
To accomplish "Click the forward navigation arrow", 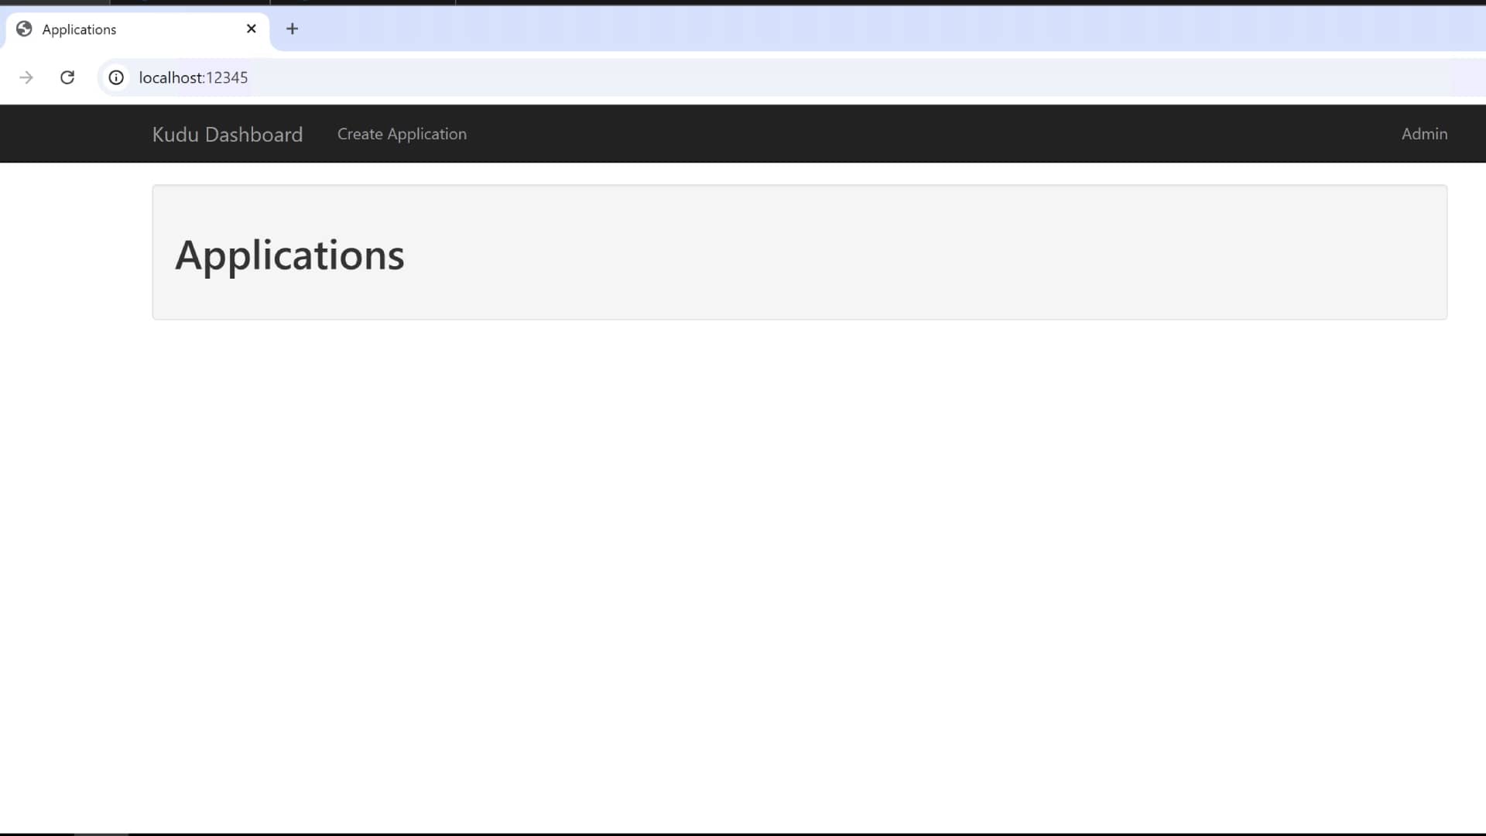I will tap(26, 77).
